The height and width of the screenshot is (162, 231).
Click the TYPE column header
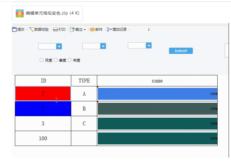tap(84, 81)
